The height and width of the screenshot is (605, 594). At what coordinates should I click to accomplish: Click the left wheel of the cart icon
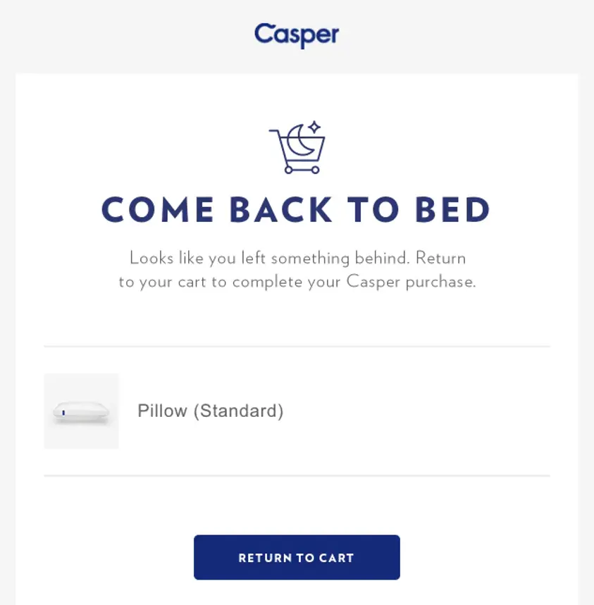coord(288,170)
